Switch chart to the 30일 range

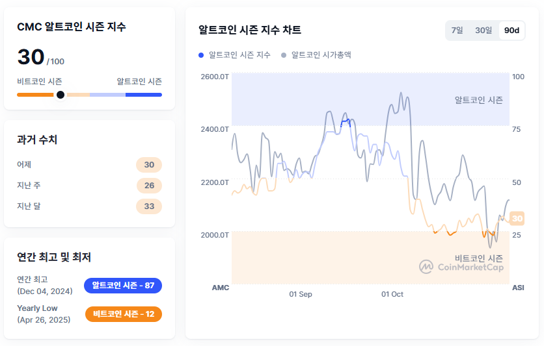(x=483, y=31)
